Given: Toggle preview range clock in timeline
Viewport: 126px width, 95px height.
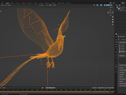Looking at the screenshot, I should 99,88.
